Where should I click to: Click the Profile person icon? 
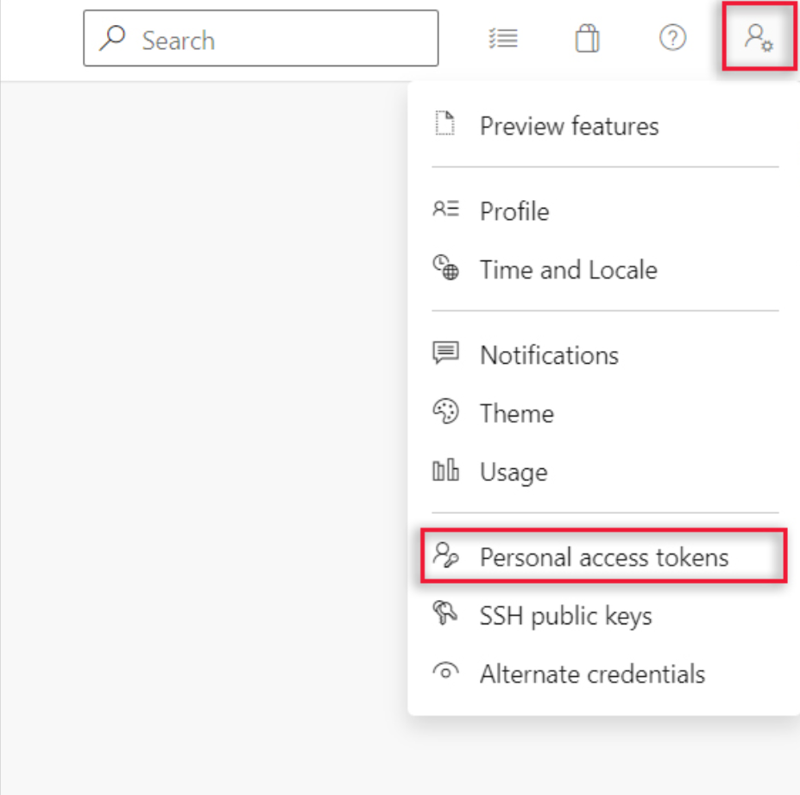[445, 210]
